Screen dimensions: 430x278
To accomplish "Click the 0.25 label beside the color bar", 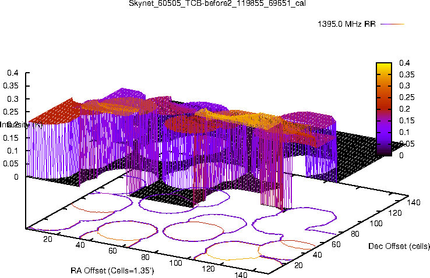I will point(407,97).
